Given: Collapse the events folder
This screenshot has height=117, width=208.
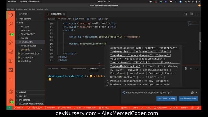Looking at the screenshot, I should coord(30,38).
